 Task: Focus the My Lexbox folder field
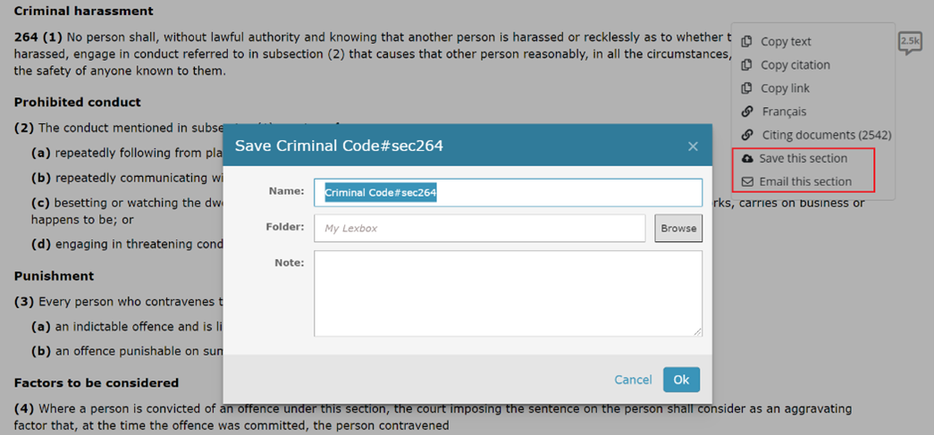click(479, 228)
